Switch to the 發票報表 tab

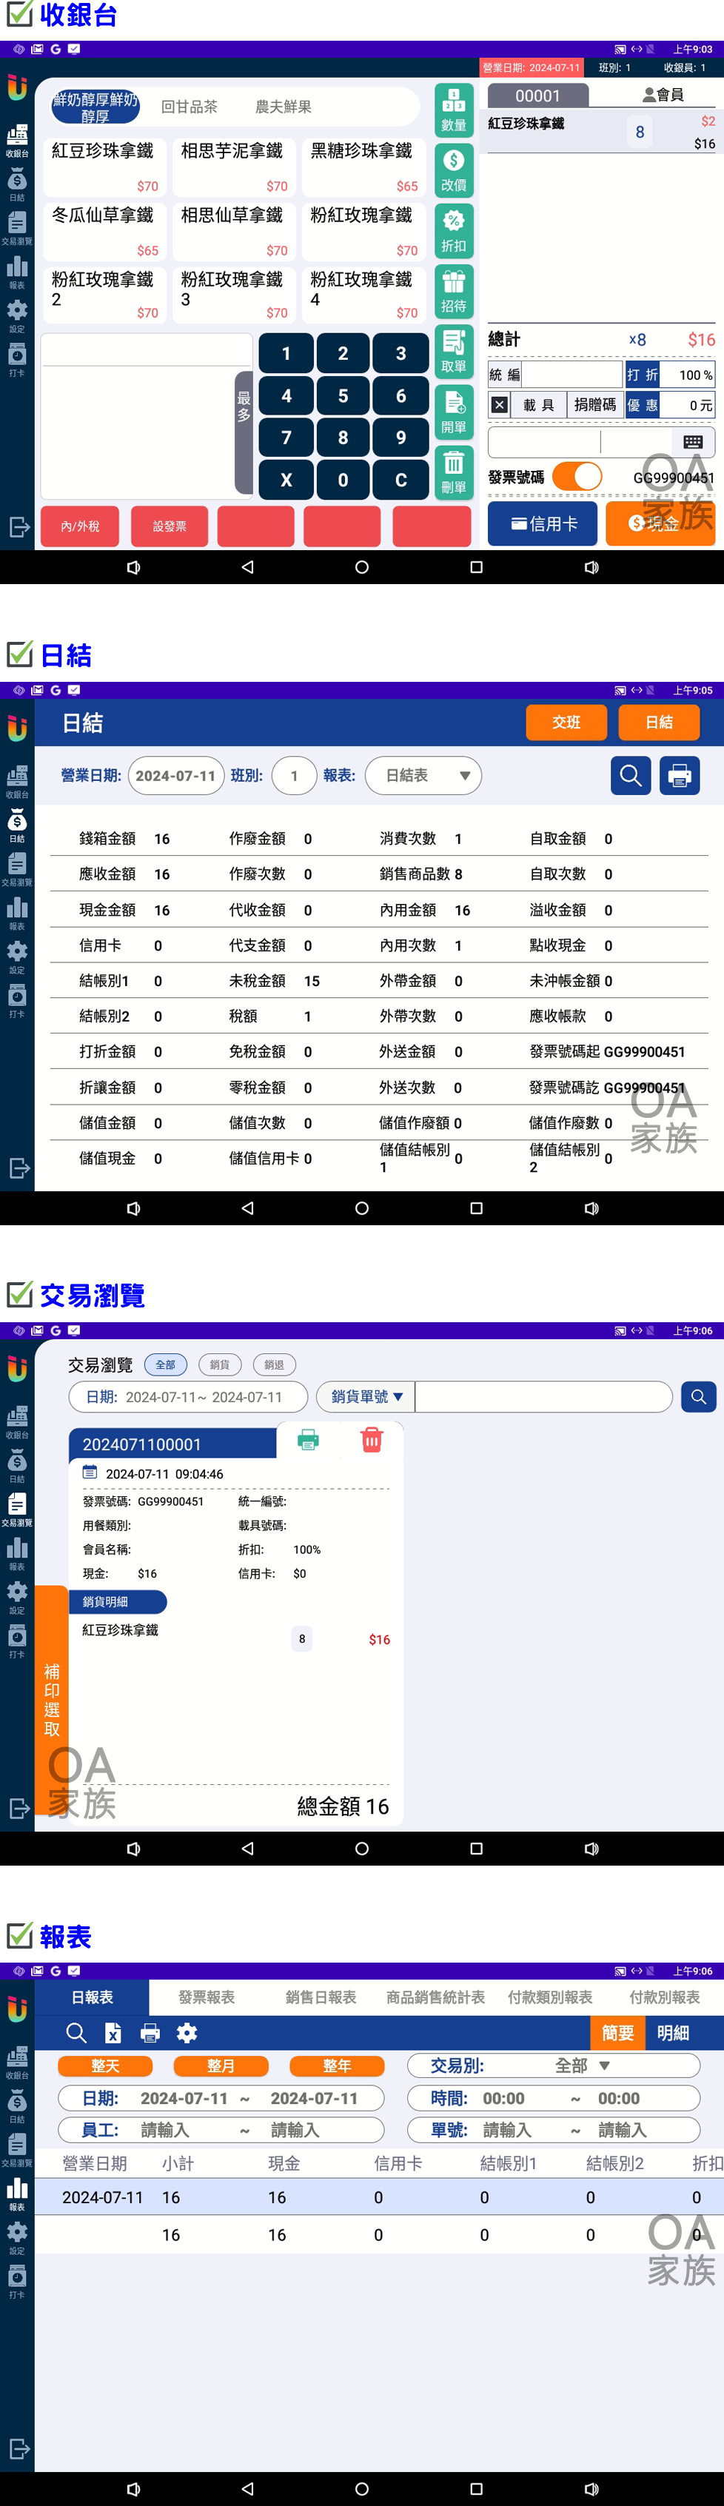point(207,1997)
